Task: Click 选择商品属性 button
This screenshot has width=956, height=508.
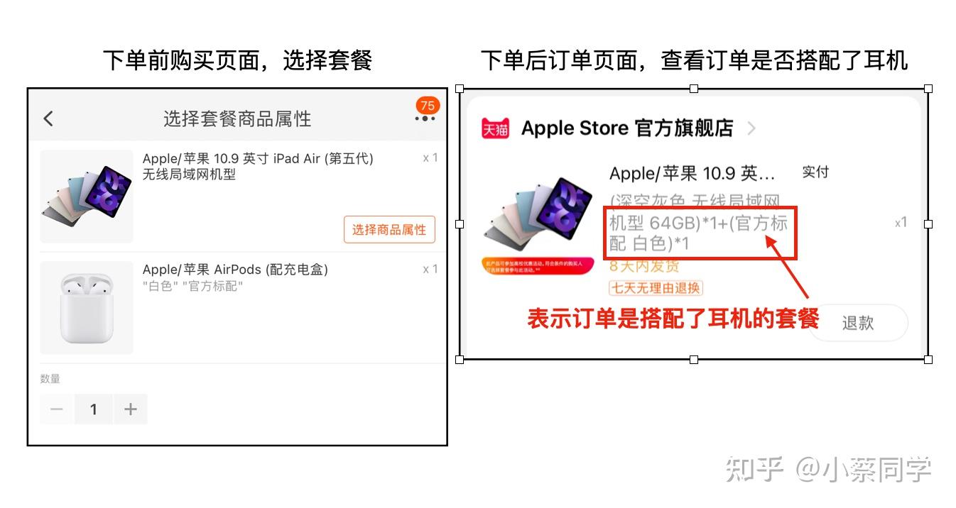Action: (389, 229)
